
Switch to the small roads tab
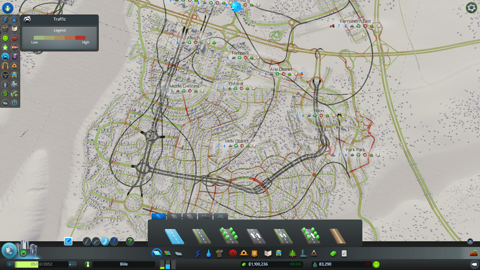159,216
